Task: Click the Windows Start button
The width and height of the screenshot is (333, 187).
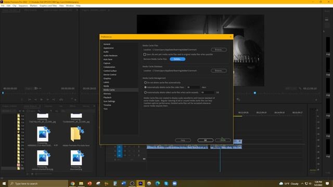Action: pos(4,183)
